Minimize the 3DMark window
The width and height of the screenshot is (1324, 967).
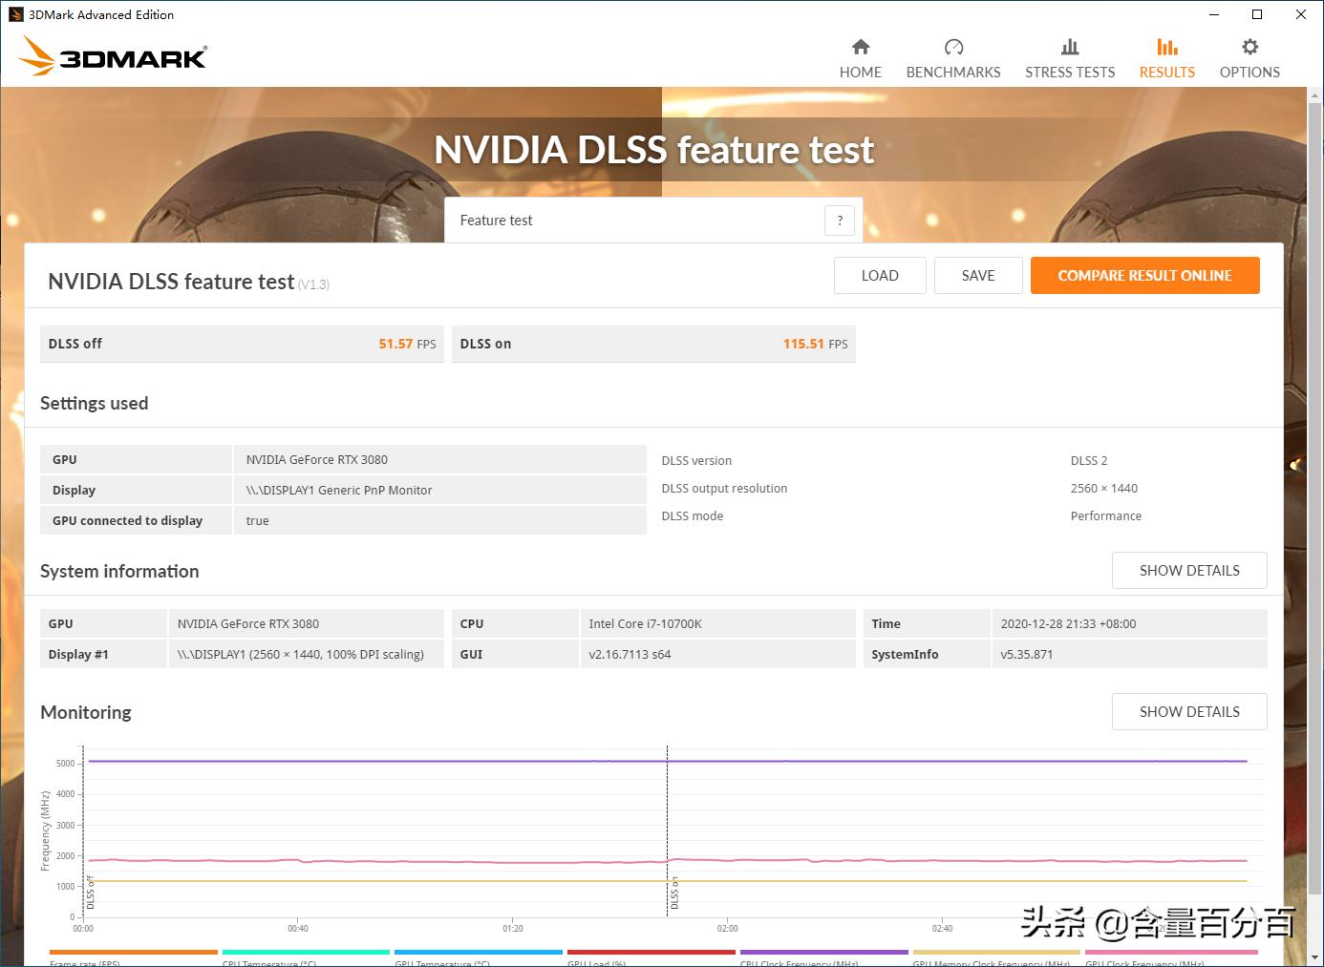1214,14
